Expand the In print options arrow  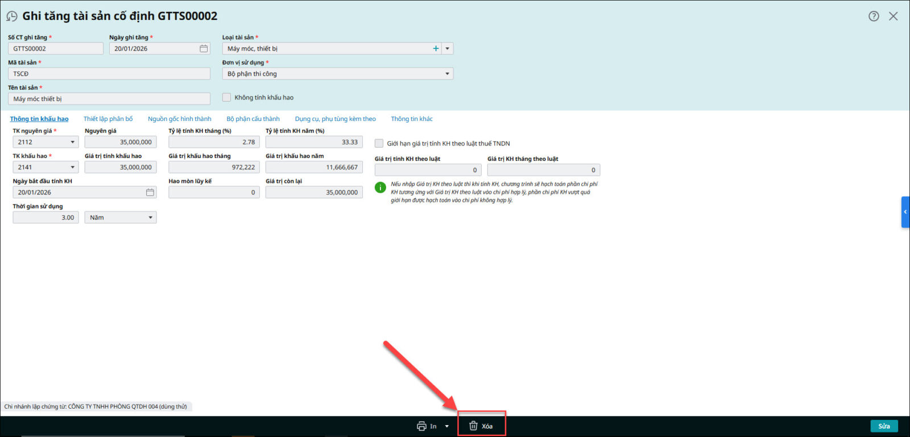pyautogui.click(x=447, y=426)
